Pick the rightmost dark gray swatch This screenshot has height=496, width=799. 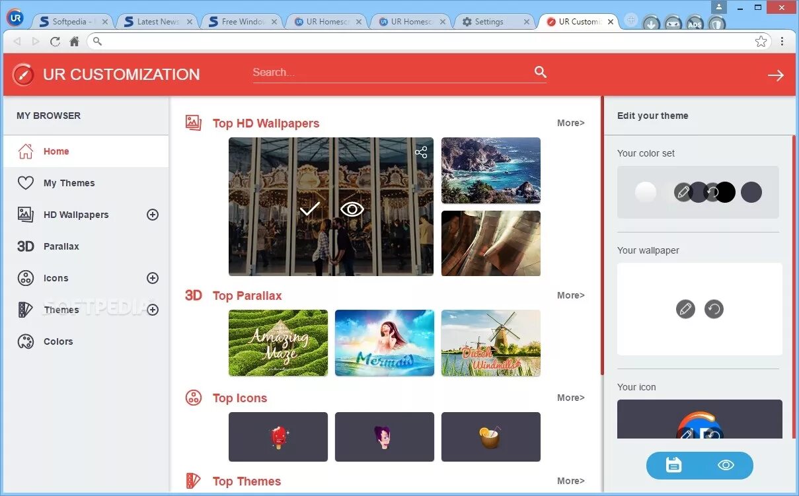[x=751, y=192]
